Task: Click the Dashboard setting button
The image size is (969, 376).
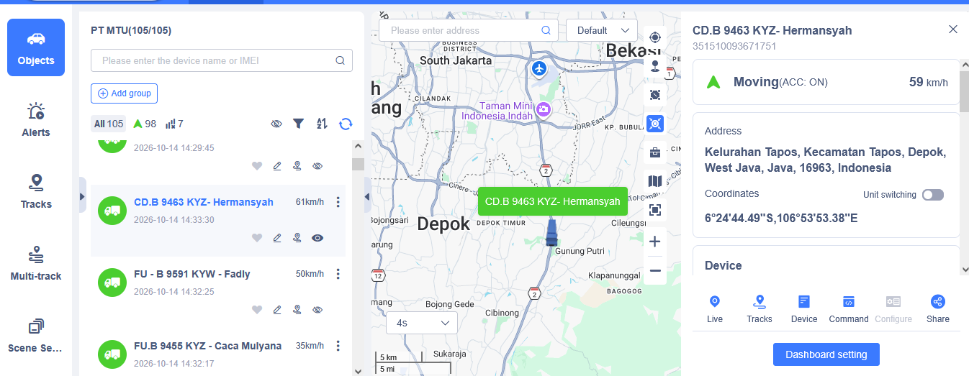Action: 826,354
